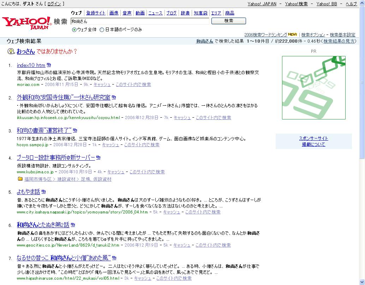Select the ウェブ全体 radio button
Screen dimensions: 365x285
tap(74, 30)
